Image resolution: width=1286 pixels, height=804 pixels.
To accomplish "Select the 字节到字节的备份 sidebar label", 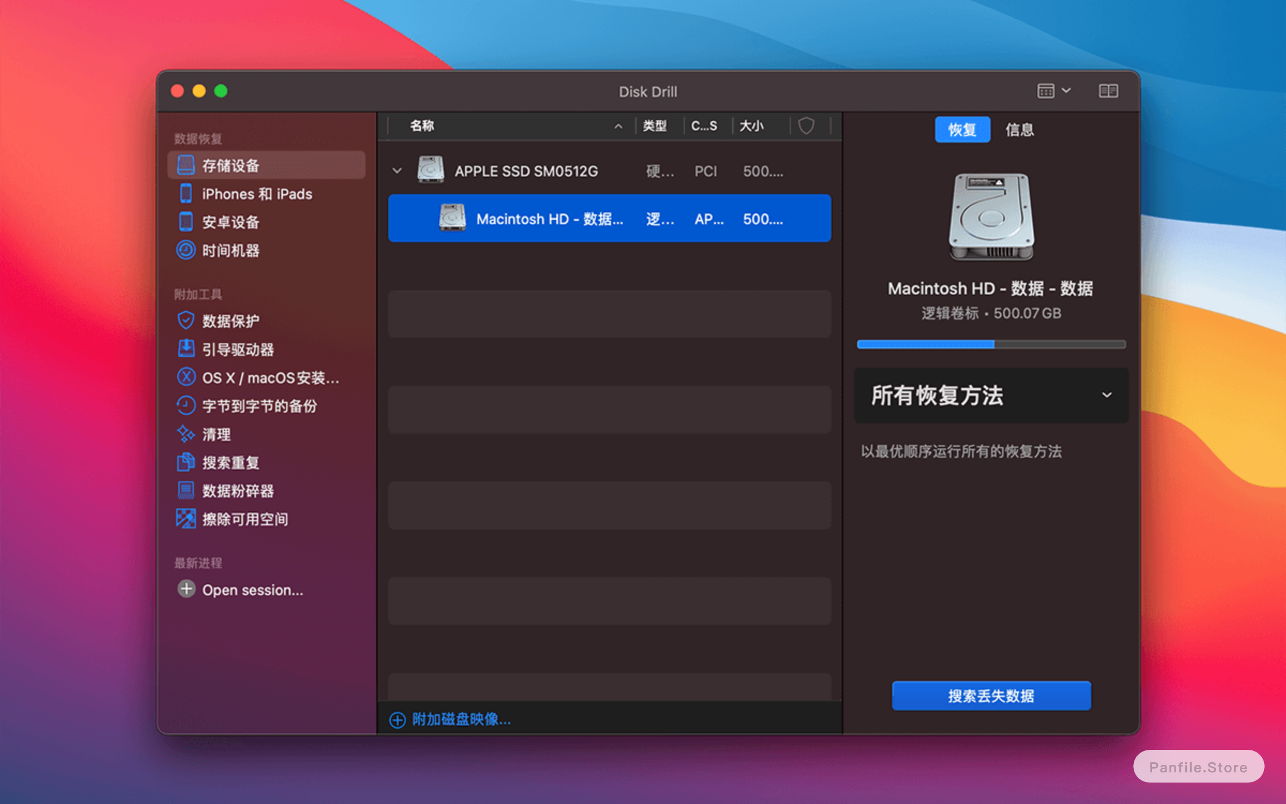I will click(x=260, y=406).
